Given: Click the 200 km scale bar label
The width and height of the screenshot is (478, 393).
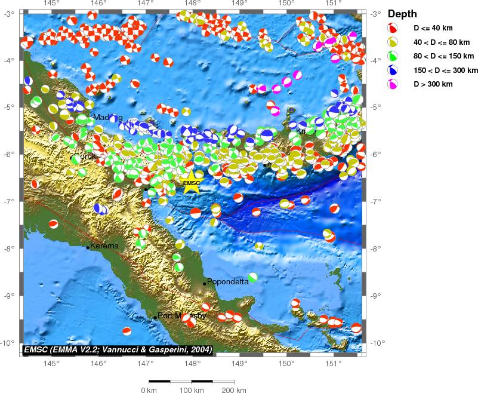Looking at the screenshot, I should coord(233,390).
